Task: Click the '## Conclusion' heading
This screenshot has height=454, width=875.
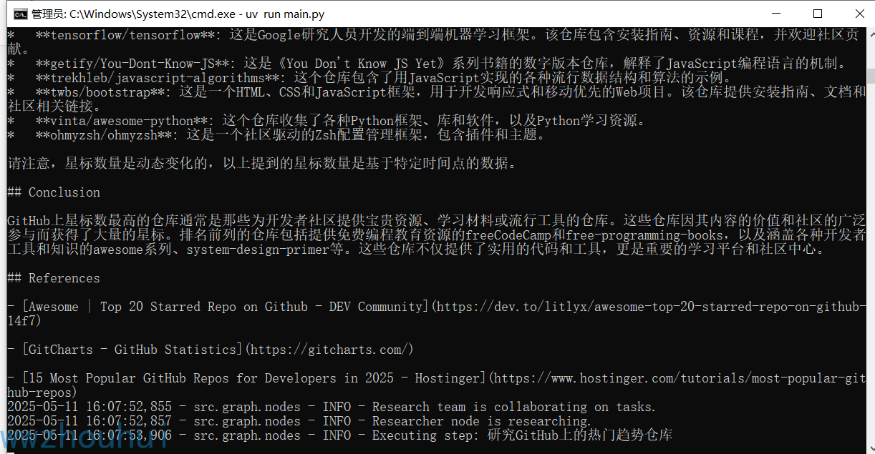Action: click(54, 192)
